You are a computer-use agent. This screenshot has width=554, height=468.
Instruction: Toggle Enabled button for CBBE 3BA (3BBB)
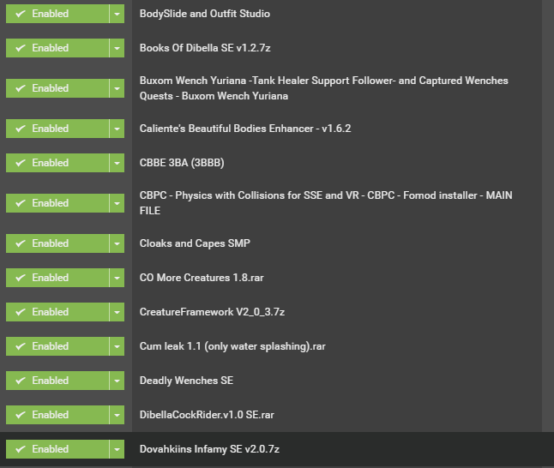tap(57, 163)
